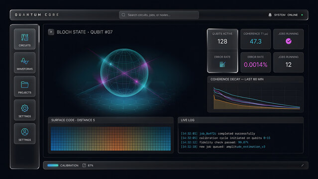Click the LIVE LOG header
This screenshot has width=318, height=179.
[188, 120]
